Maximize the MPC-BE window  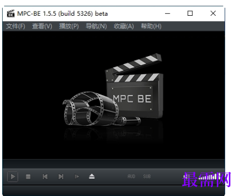tap(190, 13)
